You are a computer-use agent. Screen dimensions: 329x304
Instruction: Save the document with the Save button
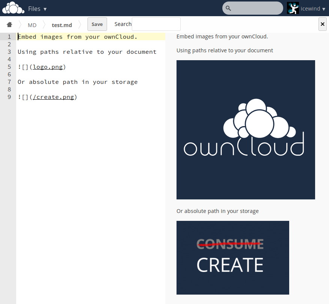tap(97, 24)
